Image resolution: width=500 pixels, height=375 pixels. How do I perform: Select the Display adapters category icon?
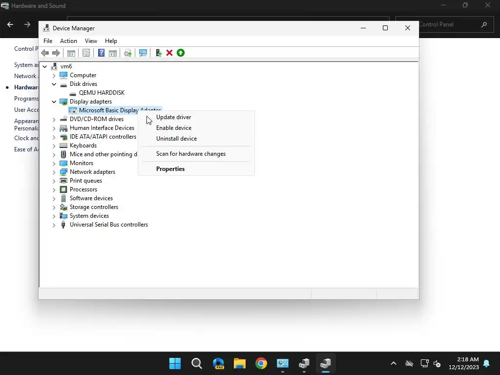click(x=63, y=102)
